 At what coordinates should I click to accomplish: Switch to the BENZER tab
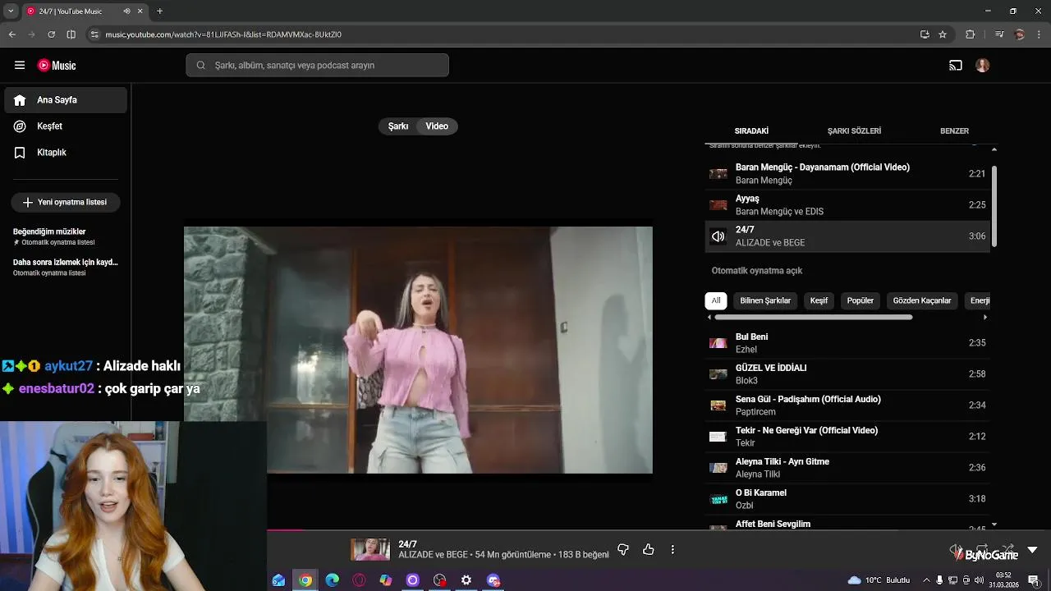coord(954,131)
